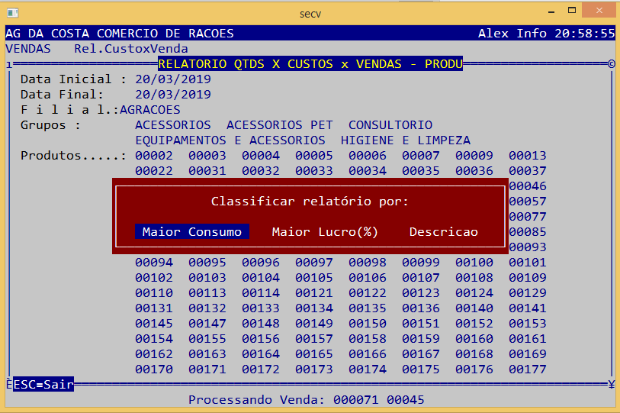Open the VENDAS menu
This screenshot has height=413, width=620.
tap(28, 49)
